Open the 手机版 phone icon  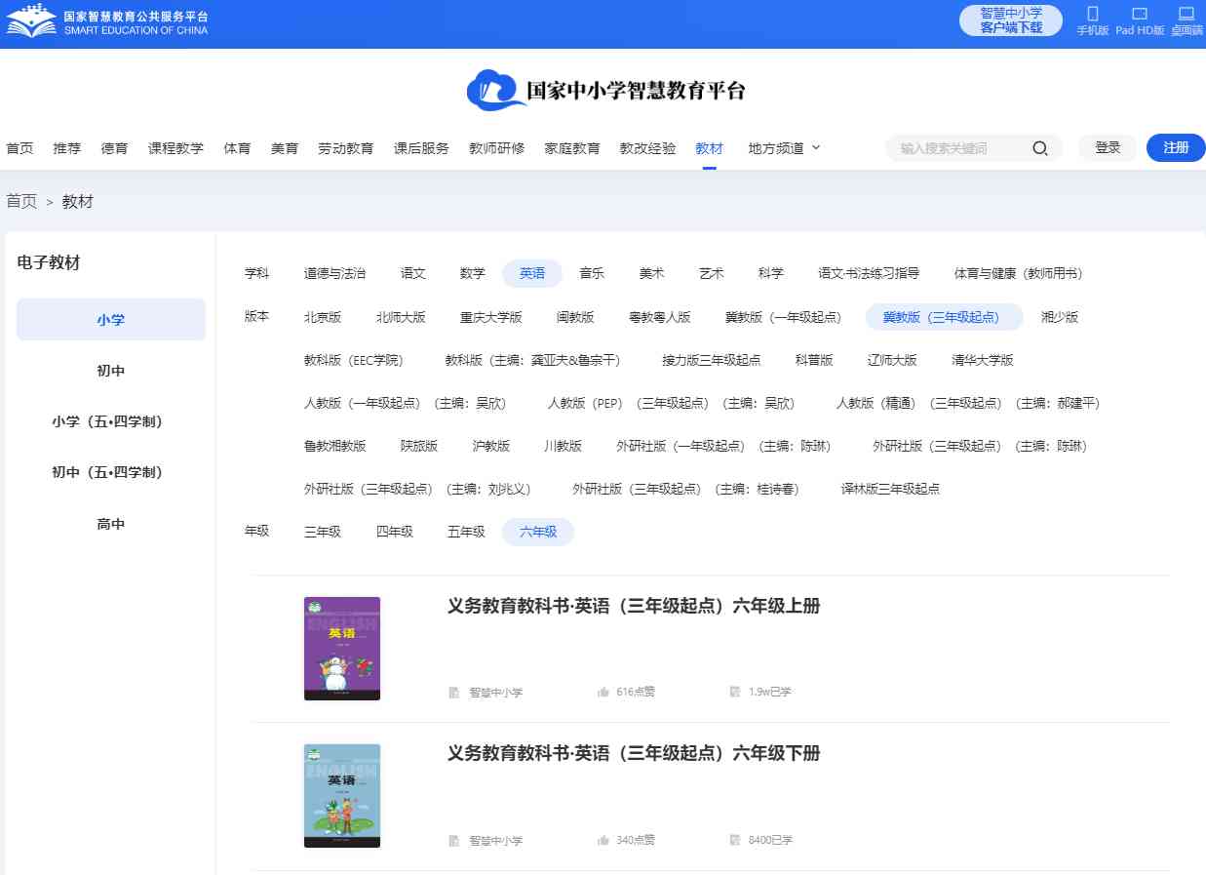click(x=1092, y=14)
